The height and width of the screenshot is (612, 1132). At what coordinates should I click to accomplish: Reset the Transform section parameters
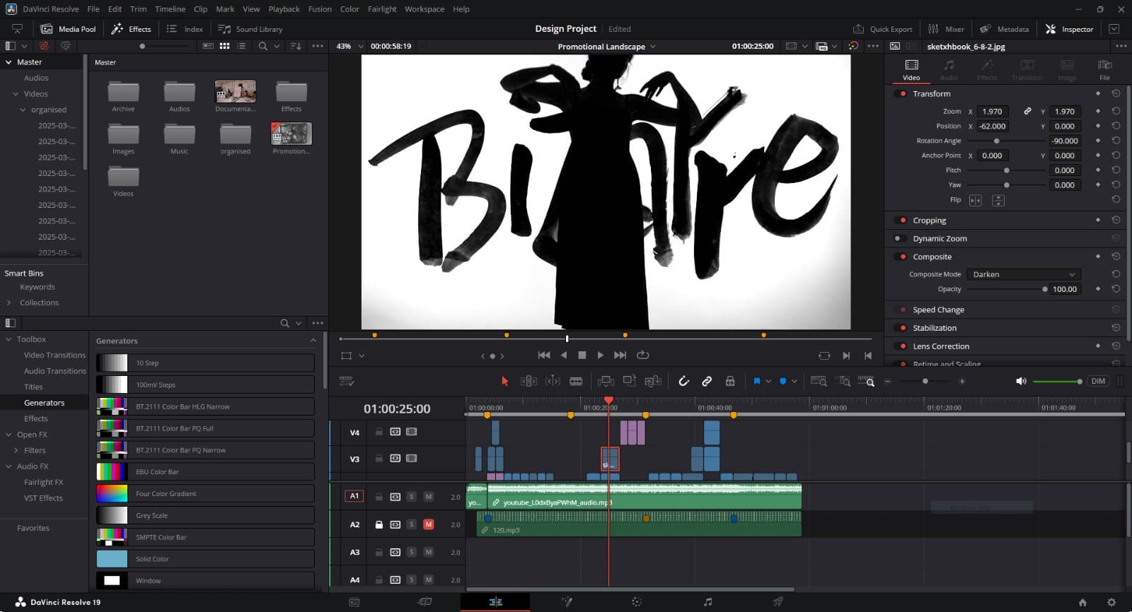(1116, 93)
